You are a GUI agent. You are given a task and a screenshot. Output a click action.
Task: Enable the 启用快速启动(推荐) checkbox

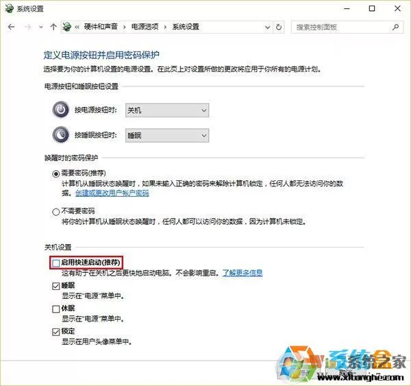[x=56, y=263]
